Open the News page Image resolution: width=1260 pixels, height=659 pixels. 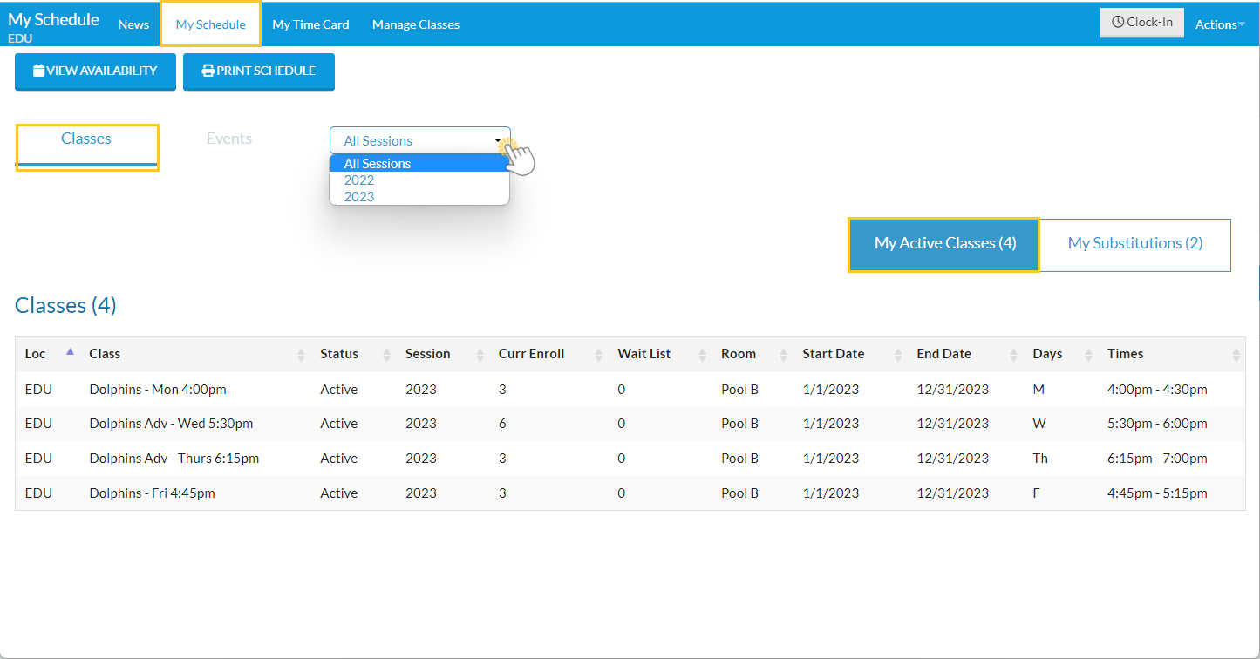coord(133,24)
